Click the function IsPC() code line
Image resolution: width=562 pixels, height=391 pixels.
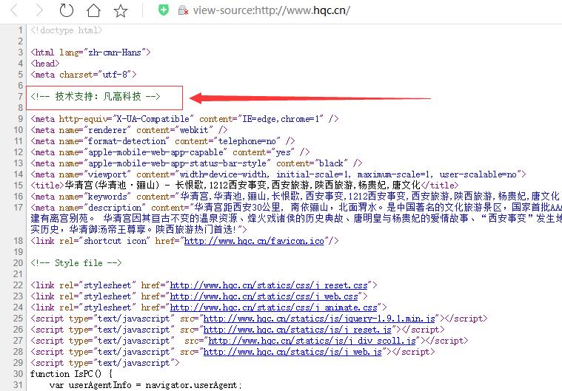(70, 374)
